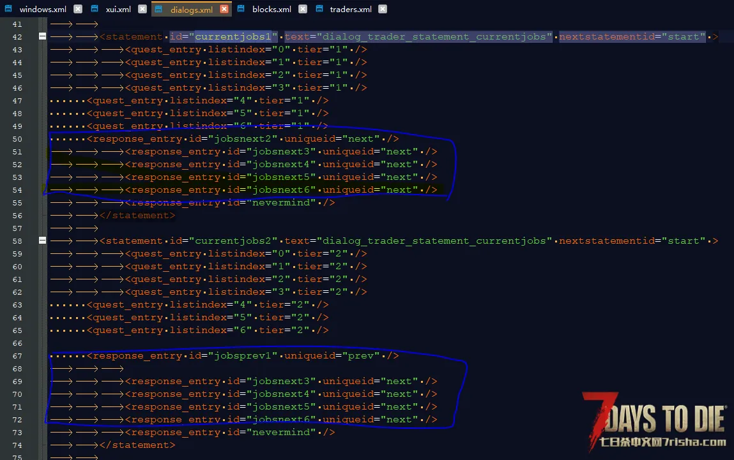Open the windows.xml tab
This screenshot has height=460, width=734.
(43, 10)
